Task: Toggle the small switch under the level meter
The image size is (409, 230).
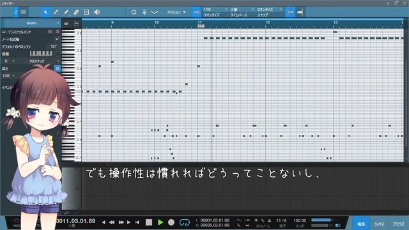Action: click(337, 226)
